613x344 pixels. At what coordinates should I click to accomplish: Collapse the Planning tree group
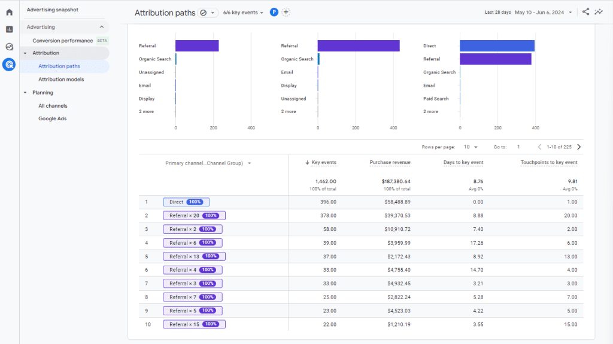click(x=25, y=93)
